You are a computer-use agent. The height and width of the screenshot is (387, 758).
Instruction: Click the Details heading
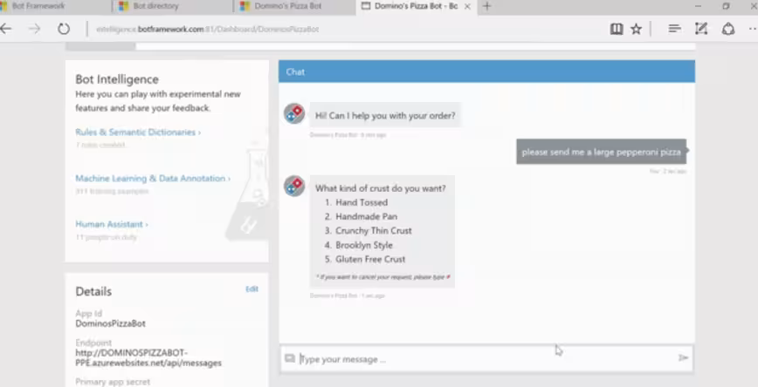coord(93,291)
